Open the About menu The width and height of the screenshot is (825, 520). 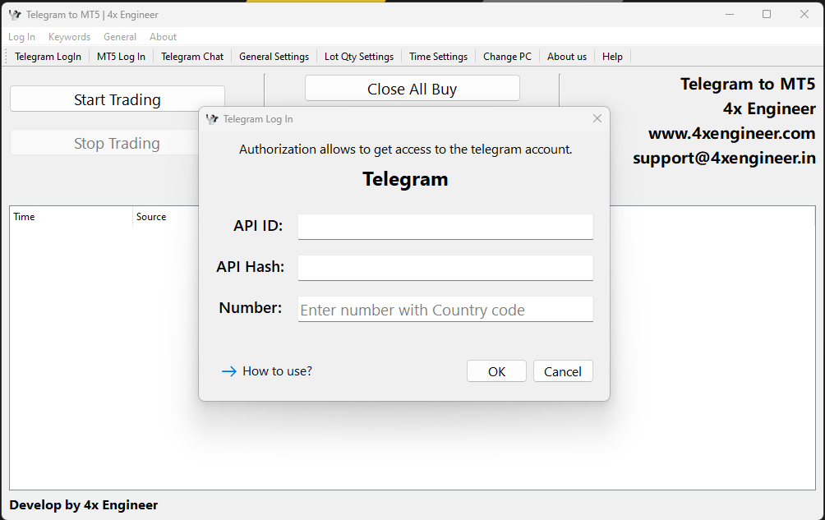163,37
